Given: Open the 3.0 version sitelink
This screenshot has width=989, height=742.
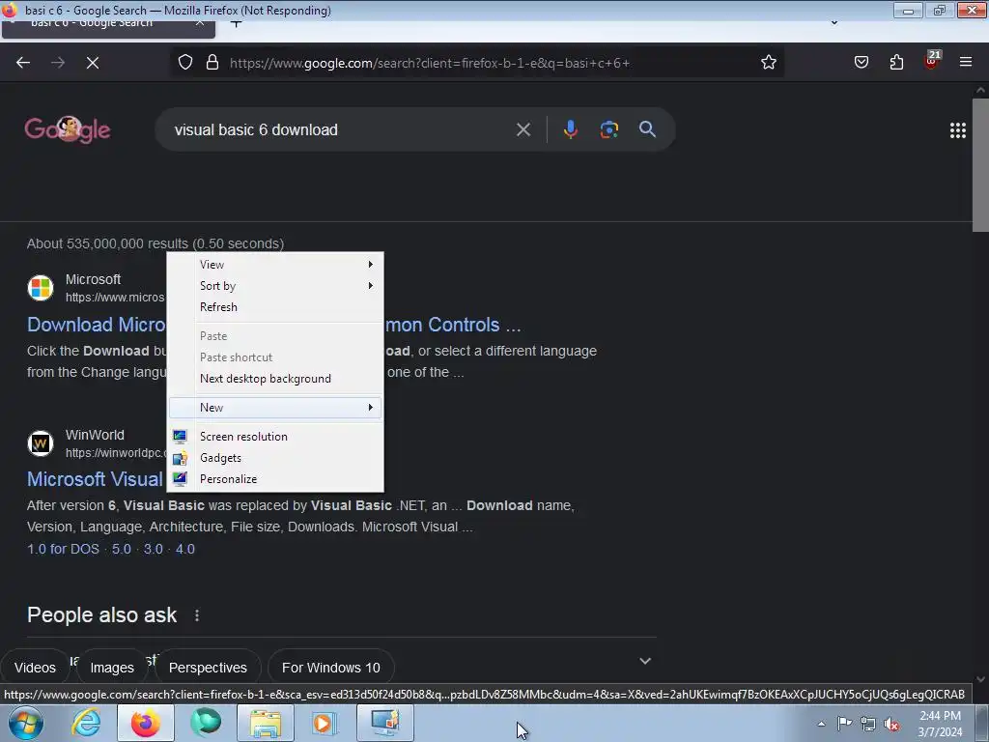Looking at the screenshot, I should point(154,549).
